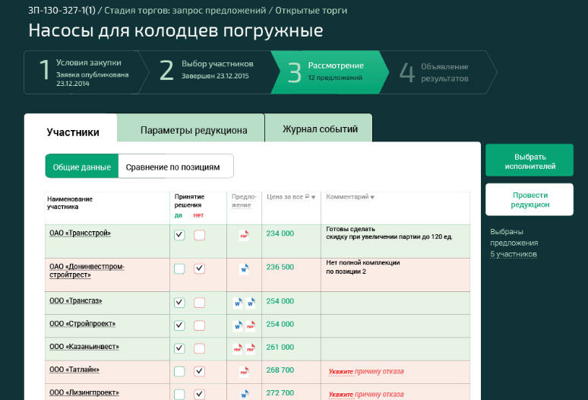
Task: Open the PDF proposal from ОАО «Трансстрой»
Action: (244, 236)
